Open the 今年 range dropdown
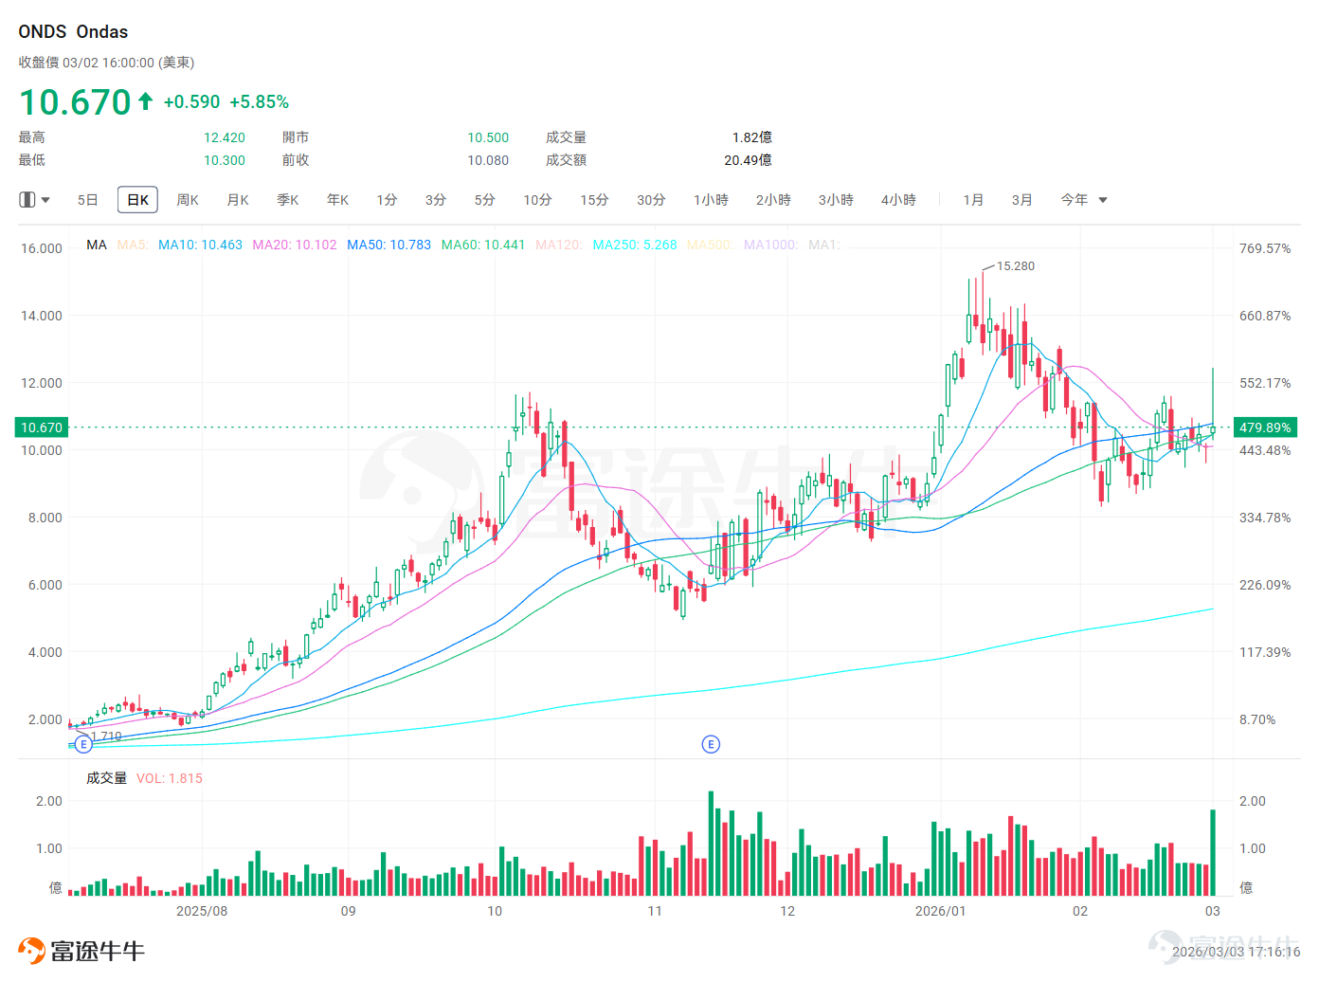Screen dimensions: 1319x982 point(1084,200)
